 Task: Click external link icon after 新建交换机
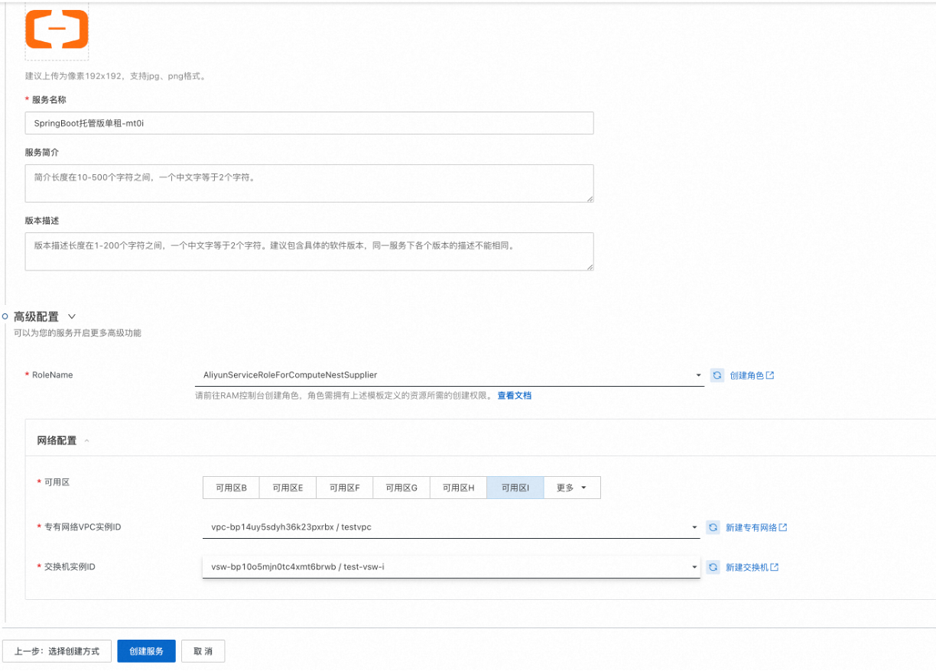point(775,567)
